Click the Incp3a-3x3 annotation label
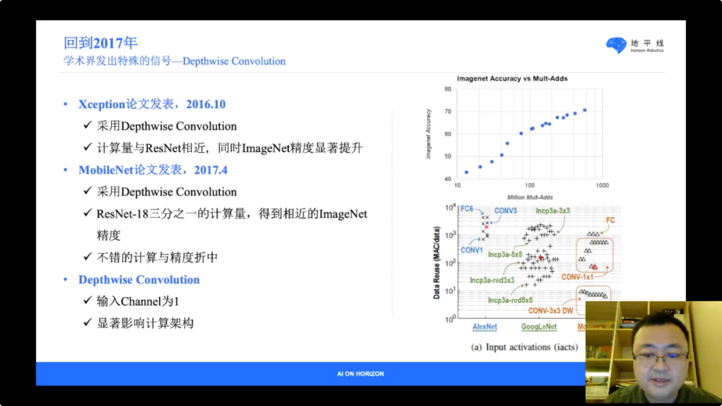The height and width of the screenshot is (406, 722). click(x=553, y=210)
